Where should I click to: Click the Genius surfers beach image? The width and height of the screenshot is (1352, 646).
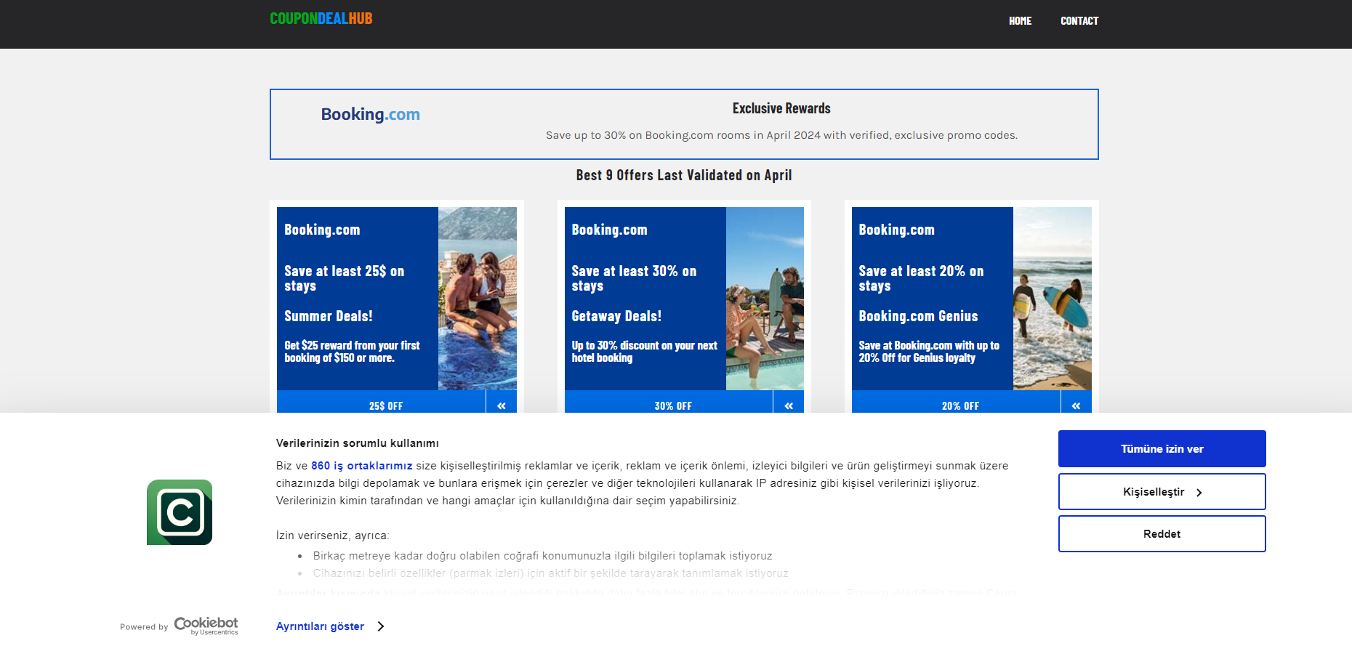(1053, 299)
